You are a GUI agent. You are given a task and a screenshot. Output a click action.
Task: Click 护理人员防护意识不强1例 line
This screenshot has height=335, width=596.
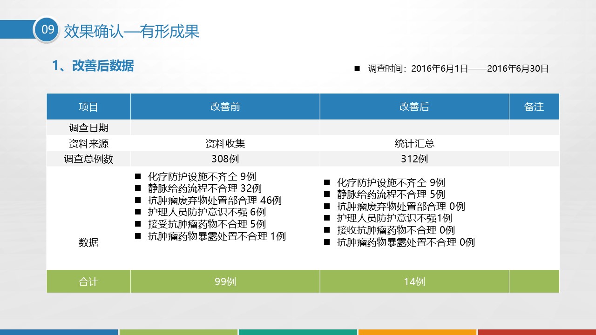(394, 218)
